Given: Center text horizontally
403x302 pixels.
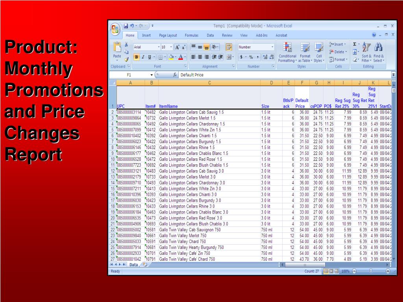Looking at the screenshot, I should click(x=200, y=57).
